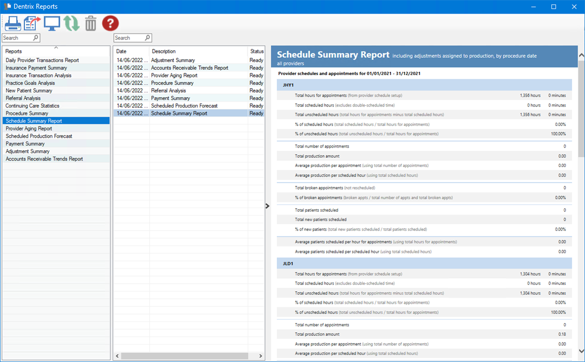The image size is (585, 362).
Task: Click the magnifier in the Reports search box
Action: [35, 38]
